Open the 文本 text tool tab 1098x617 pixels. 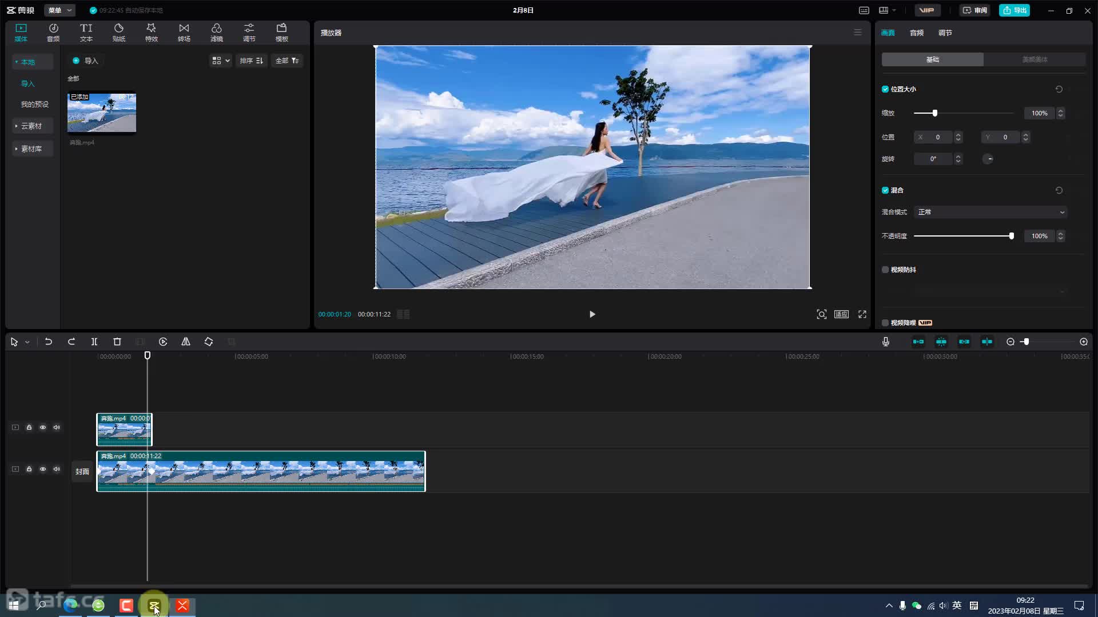(x=86, y=33)
